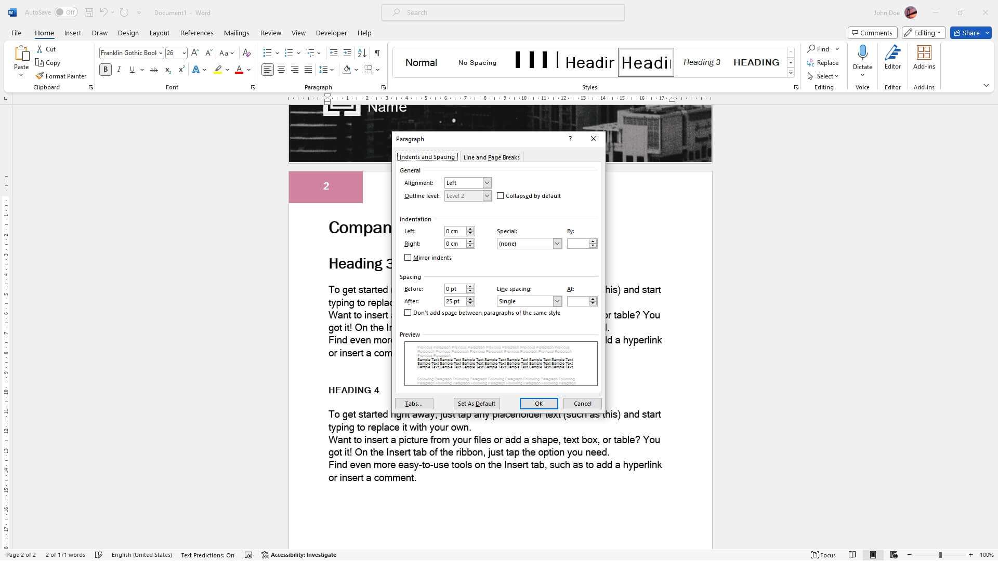This screenshot has width=998, height=561.
Task: Click the Bold formatting icon
Action: [106, 69]
